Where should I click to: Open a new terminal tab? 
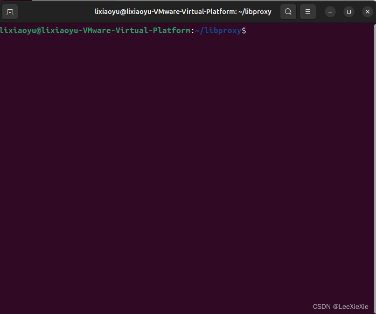coord(10,12)
